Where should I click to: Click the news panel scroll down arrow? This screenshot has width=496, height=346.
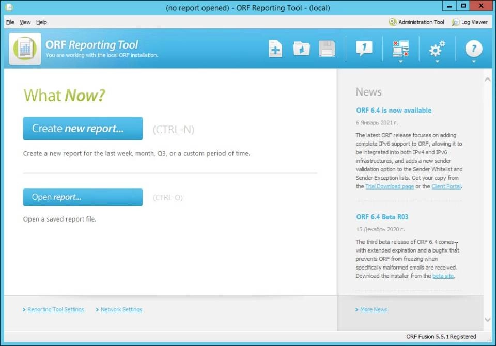pyautogui.click(x=487, y=320)
